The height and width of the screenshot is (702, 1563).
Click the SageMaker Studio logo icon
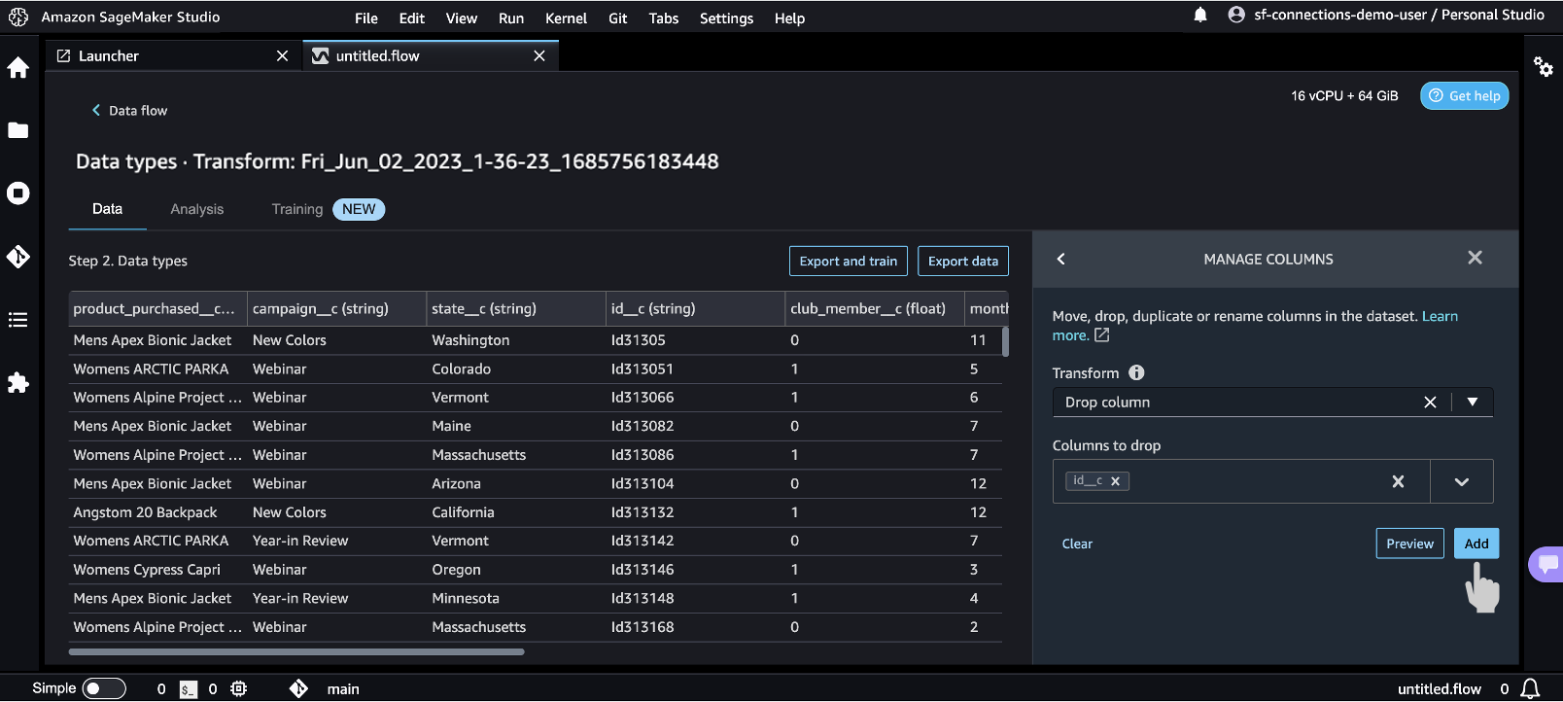pyautogui.click(x=18, y=17)
